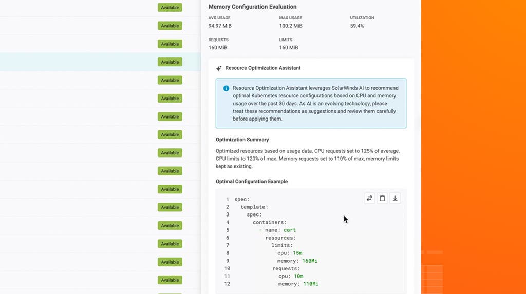This screenshot has height=294, width=526.
Task: Click the REQUESTS label in the memory evaluation
Action: (x=218, y=40)
